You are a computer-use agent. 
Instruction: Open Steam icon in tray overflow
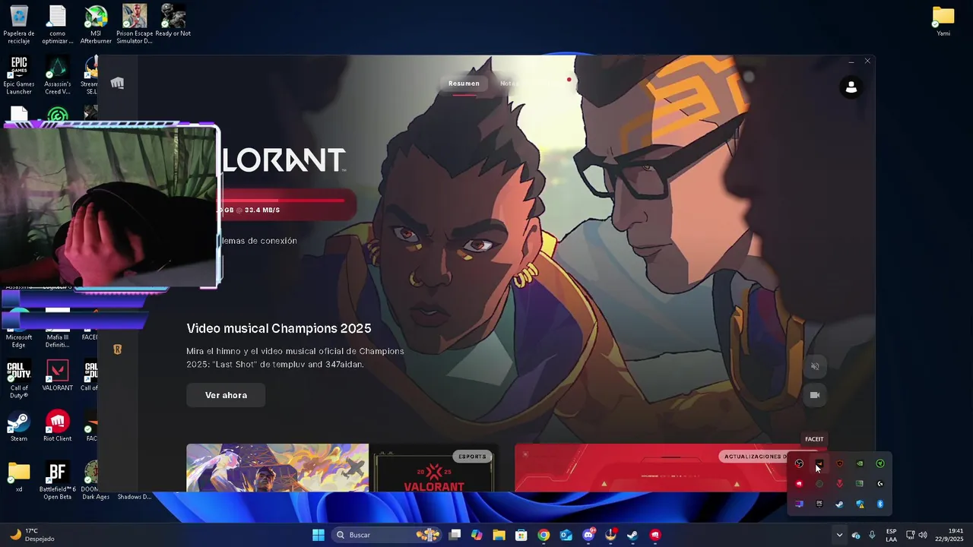click(839, 504)
